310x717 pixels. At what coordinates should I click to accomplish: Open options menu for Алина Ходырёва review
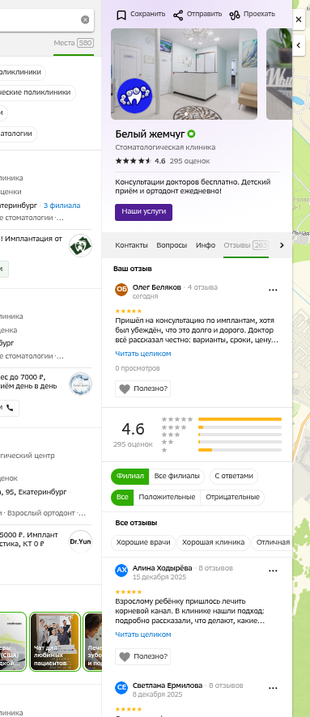coord(273,571)
